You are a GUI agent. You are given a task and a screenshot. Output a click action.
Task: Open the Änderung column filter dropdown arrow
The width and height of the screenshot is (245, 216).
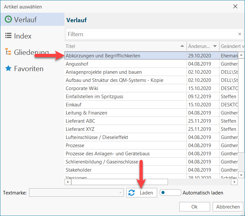click(215, 46)
